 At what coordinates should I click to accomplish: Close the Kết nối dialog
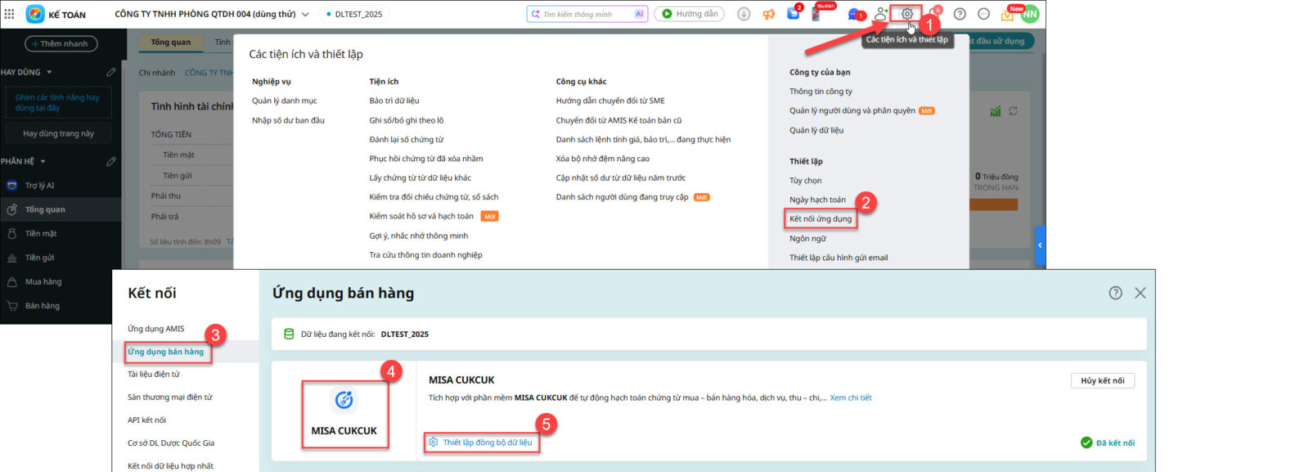[1140, 293]
